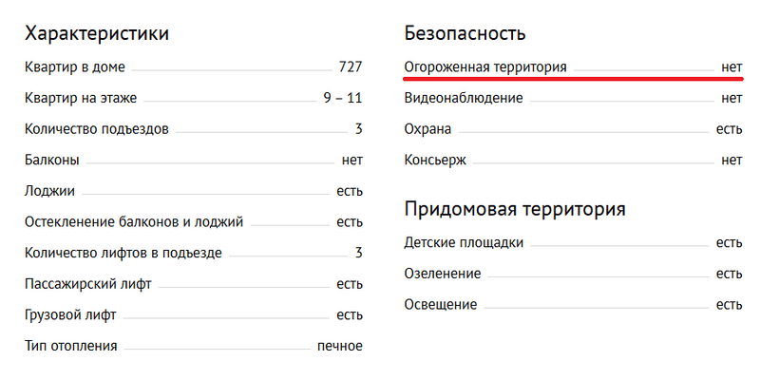Image resolution: width=760 pixels, height=380 pixels.
Task: Select the Балконы row label
Action: (51, 161)
